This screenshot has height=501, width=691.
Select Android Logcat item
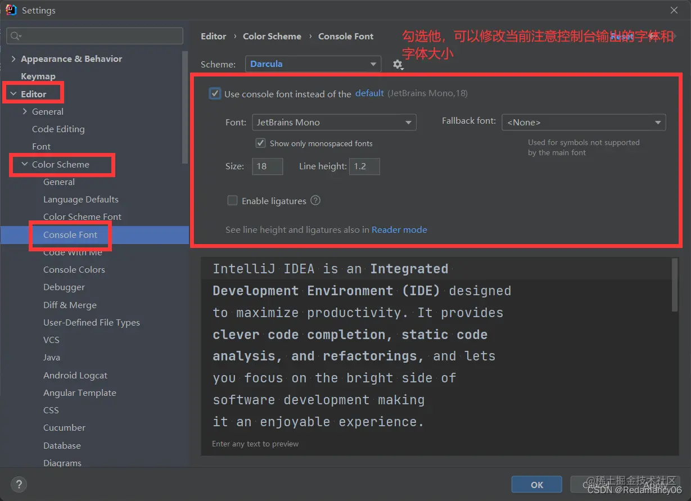75,375
